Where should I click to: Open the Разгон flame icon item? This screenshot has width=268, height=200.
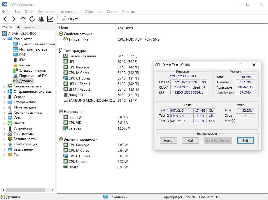click(x=15, y=65)
